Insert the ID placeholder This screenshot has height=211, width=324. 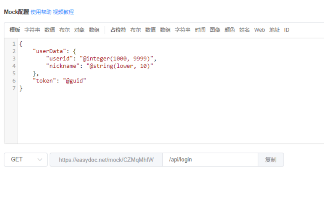point(287,30)
